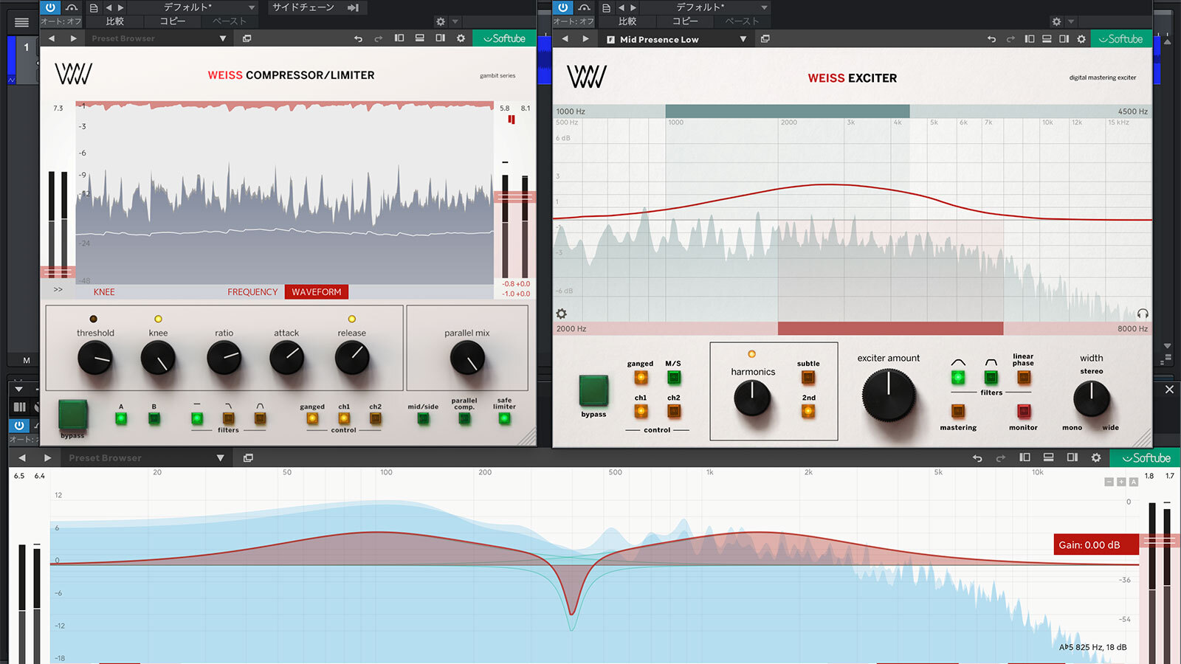The height and width of the screenshot is (664, 1181).
Task: Click compressor threshold knob
Action: click(95, 359)
